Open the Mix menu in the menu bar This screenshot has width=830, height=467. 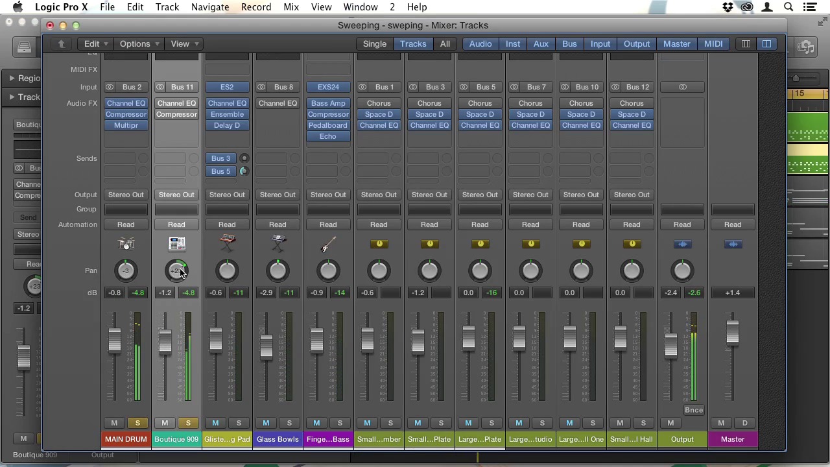click(291, 7)
